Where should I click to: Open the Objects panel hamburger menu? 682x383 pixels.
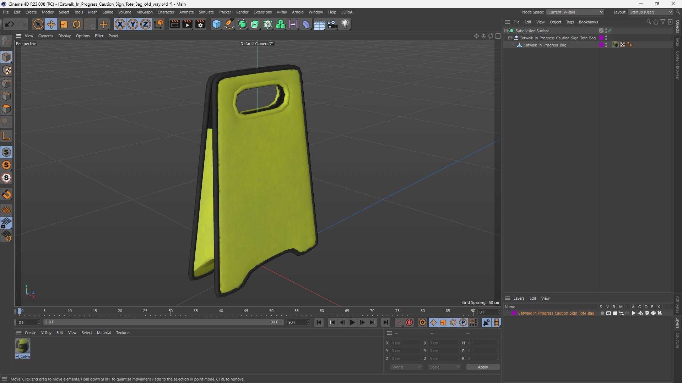(508, 22)
